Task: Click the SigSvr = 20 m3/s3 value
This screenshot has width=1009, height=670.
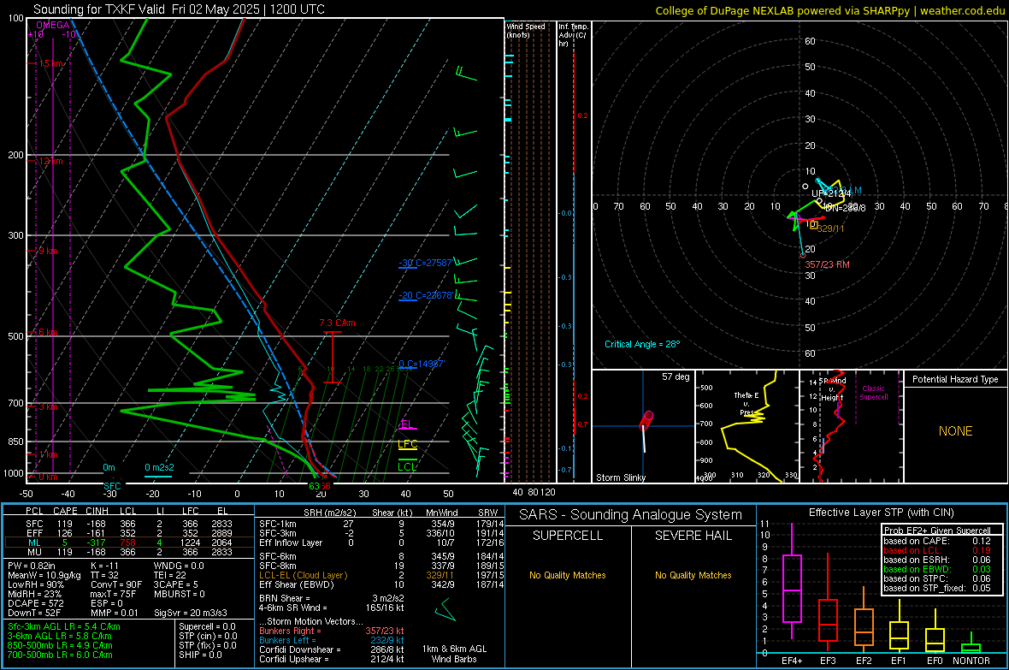Action: (191, 614)
